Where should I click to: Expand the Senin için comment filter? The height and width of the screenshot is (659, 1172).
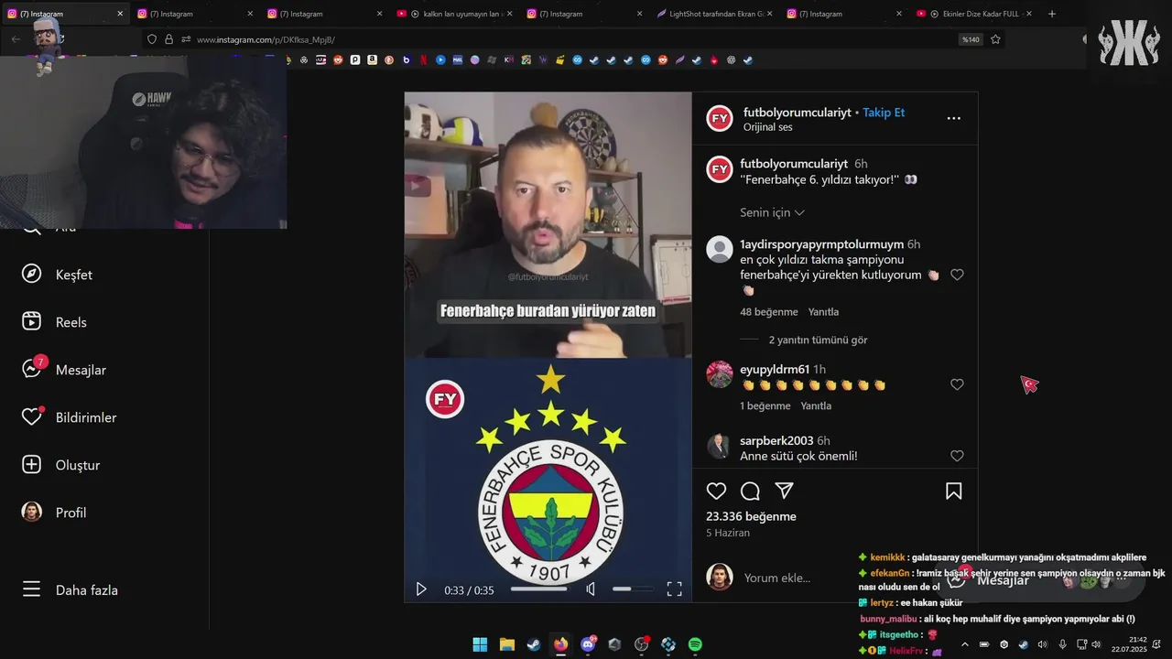(x=772, y=212)
